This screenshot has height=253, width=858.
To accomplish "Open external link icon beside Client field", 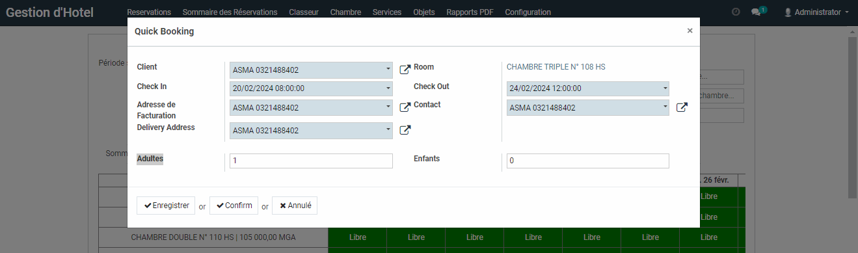I will point(405,70).
